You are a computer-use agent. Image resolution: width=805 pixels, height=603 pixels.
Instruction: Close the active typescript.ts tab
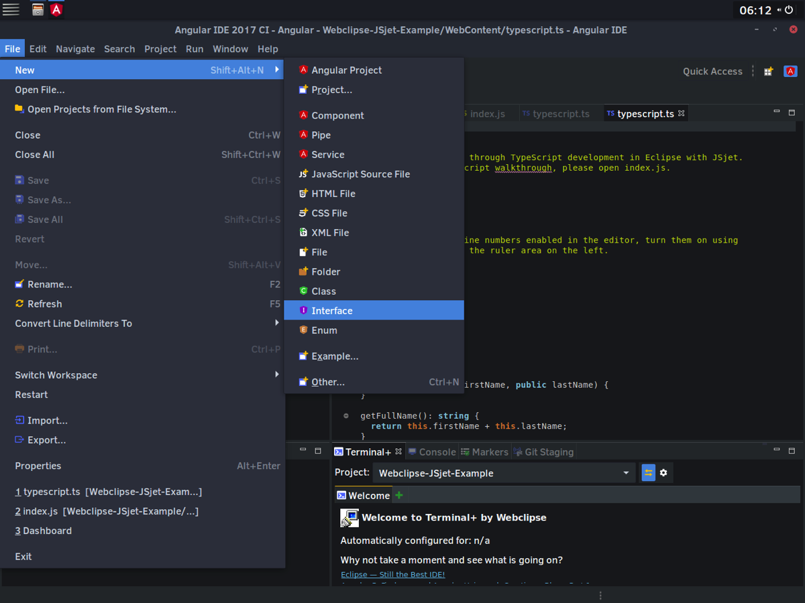(681, 113)
